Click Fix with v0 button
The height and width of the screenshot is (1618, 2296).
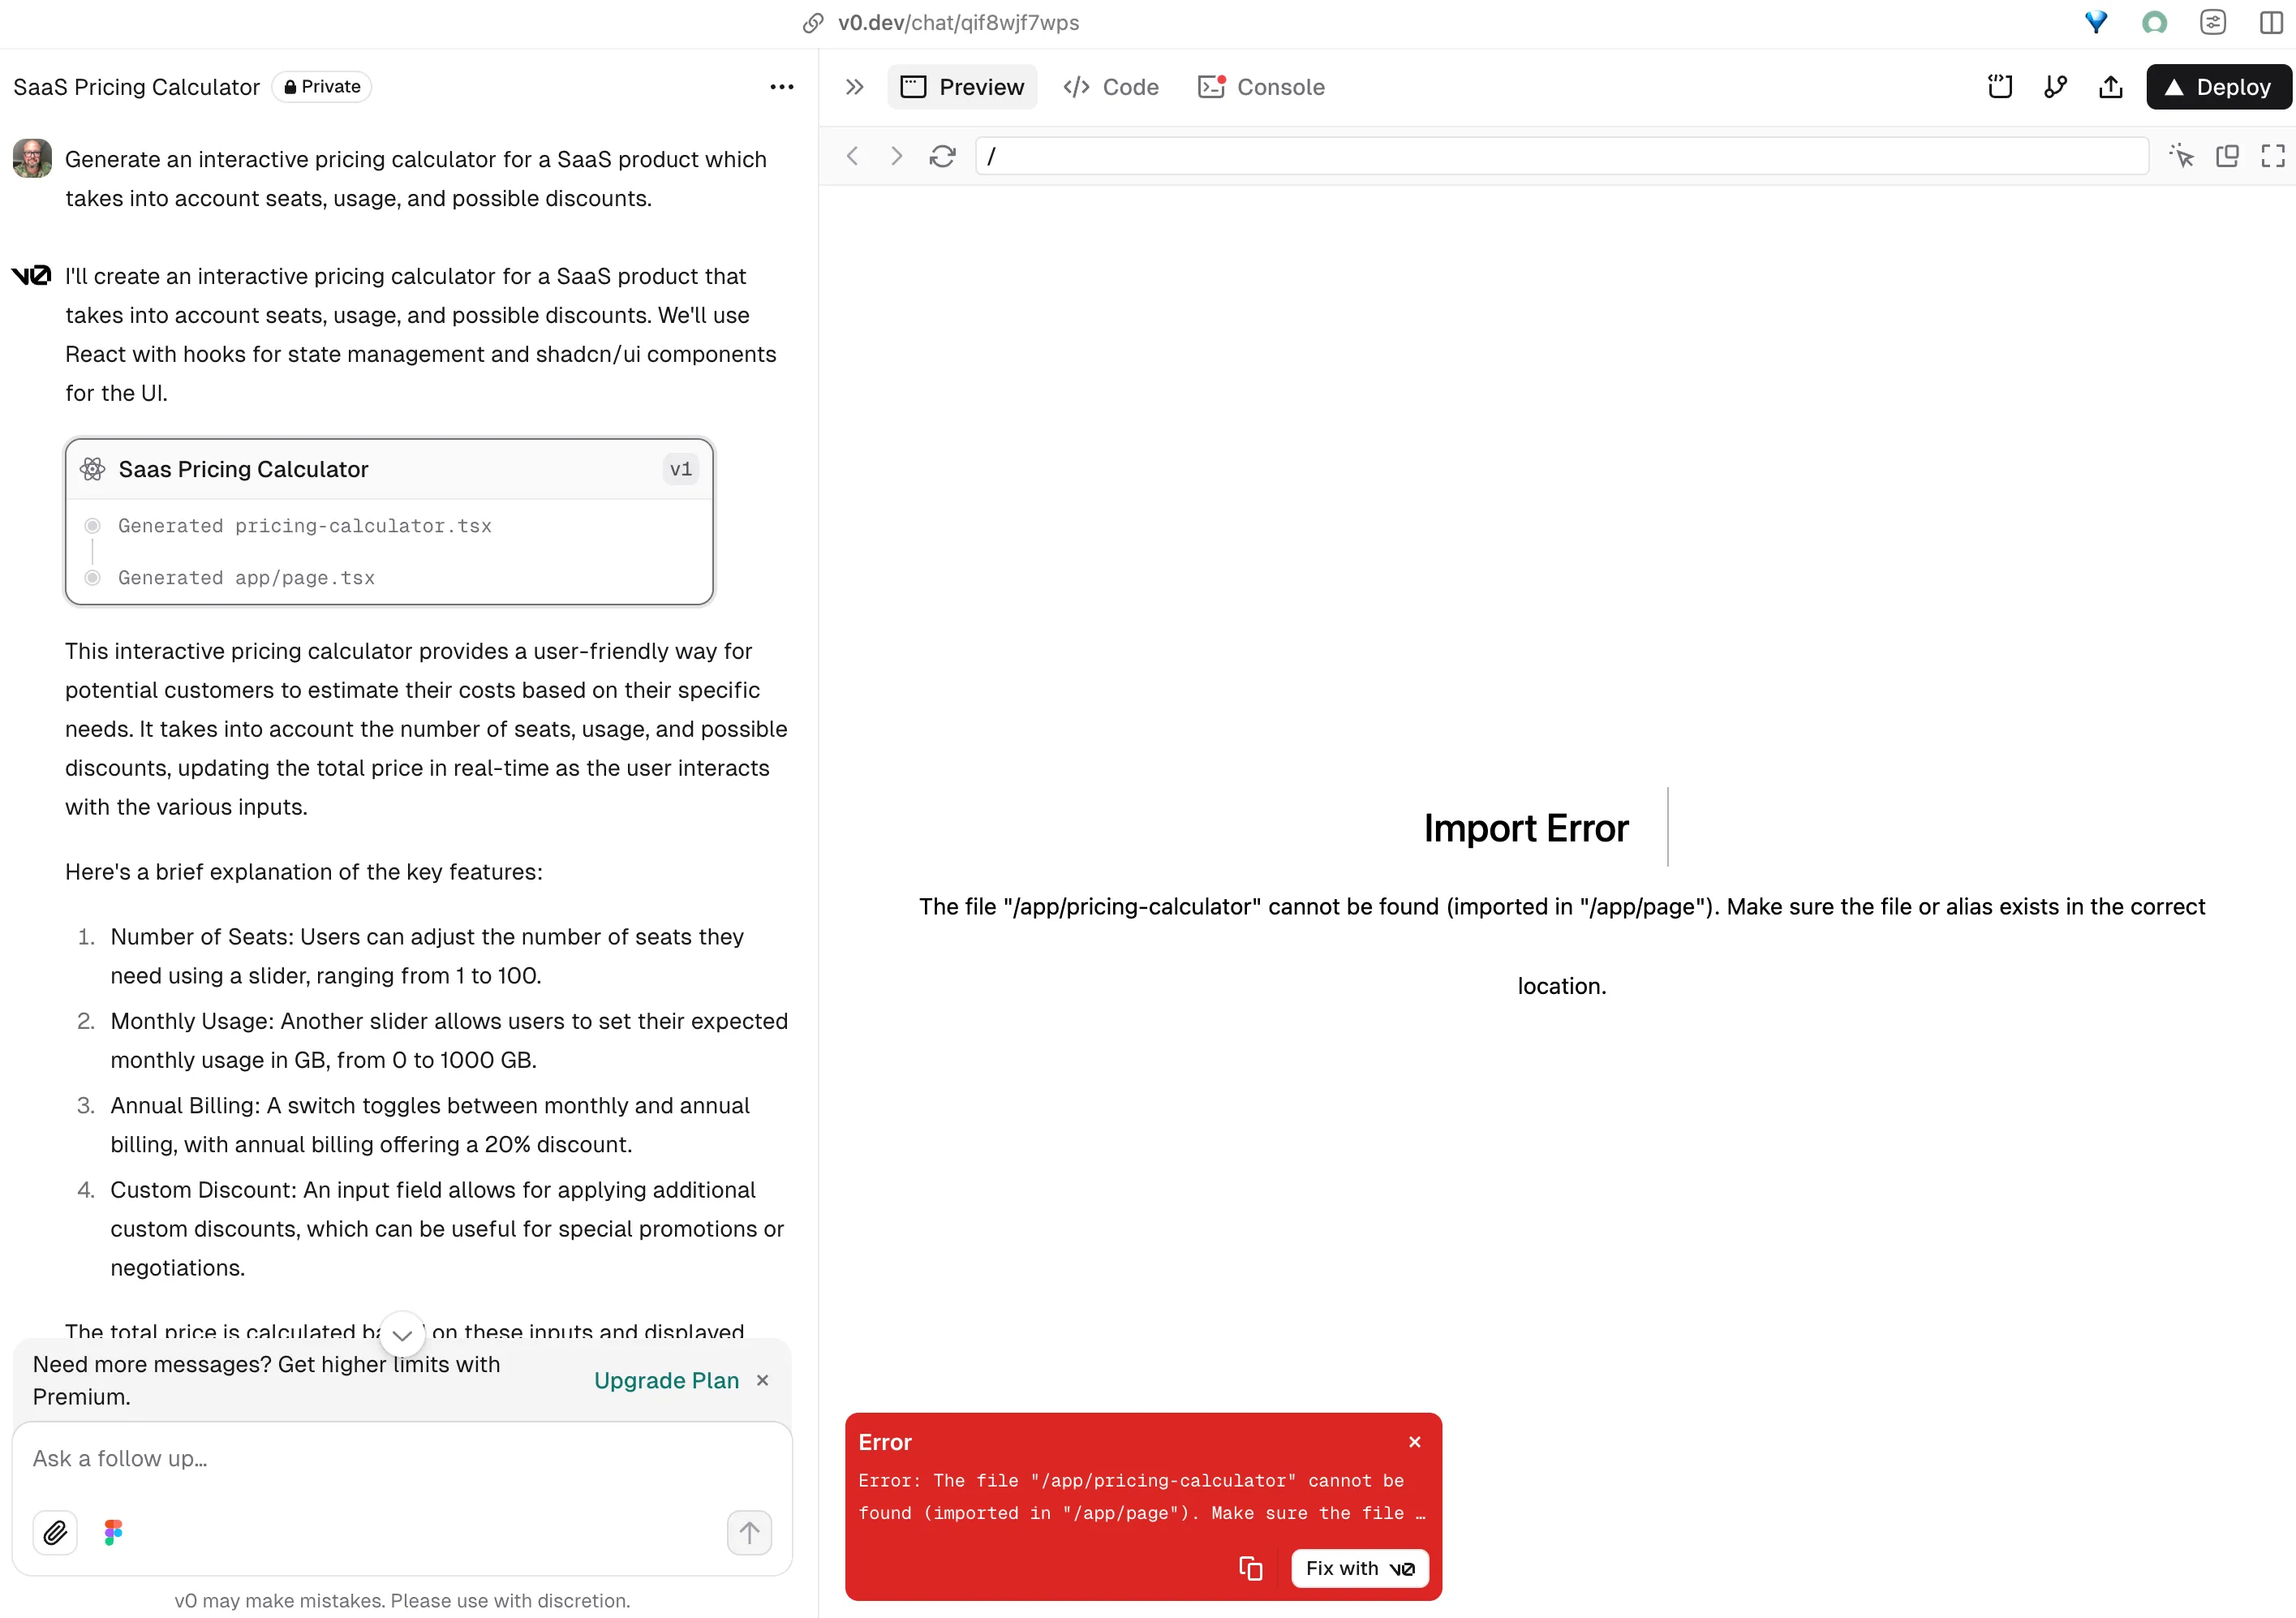1358,1567
